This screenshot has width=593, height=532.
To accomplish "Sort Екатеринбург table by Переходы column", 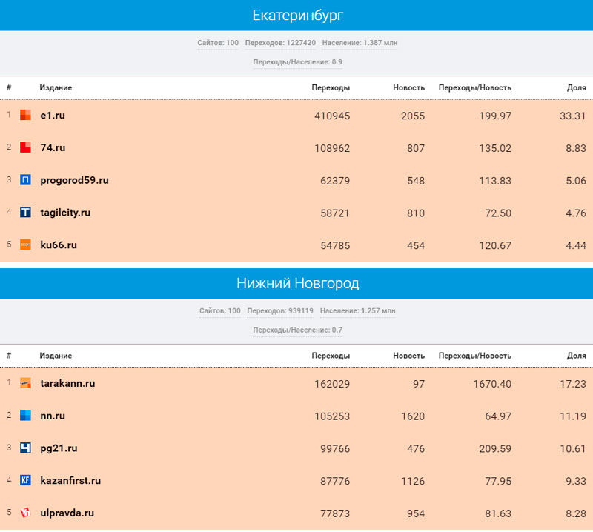I will (x=331, y=87).
